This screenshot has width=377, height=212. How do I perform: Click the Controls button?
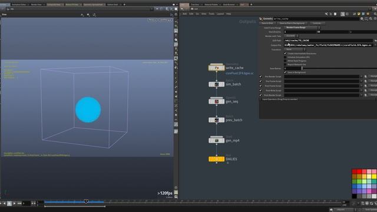(x=317, y=23)
